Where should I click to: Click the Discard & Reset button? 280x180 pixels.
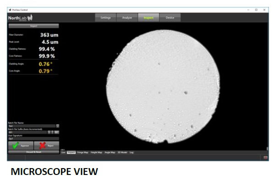(x=34, y=152)
